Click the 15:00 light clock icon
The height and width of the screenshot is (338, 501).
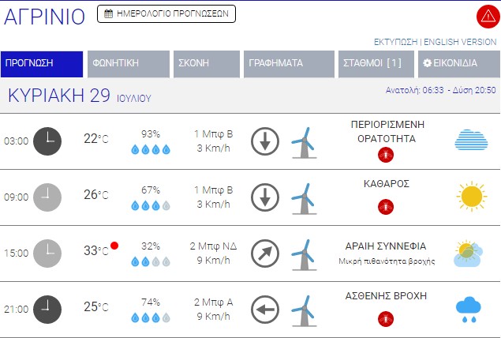(47, 253)
